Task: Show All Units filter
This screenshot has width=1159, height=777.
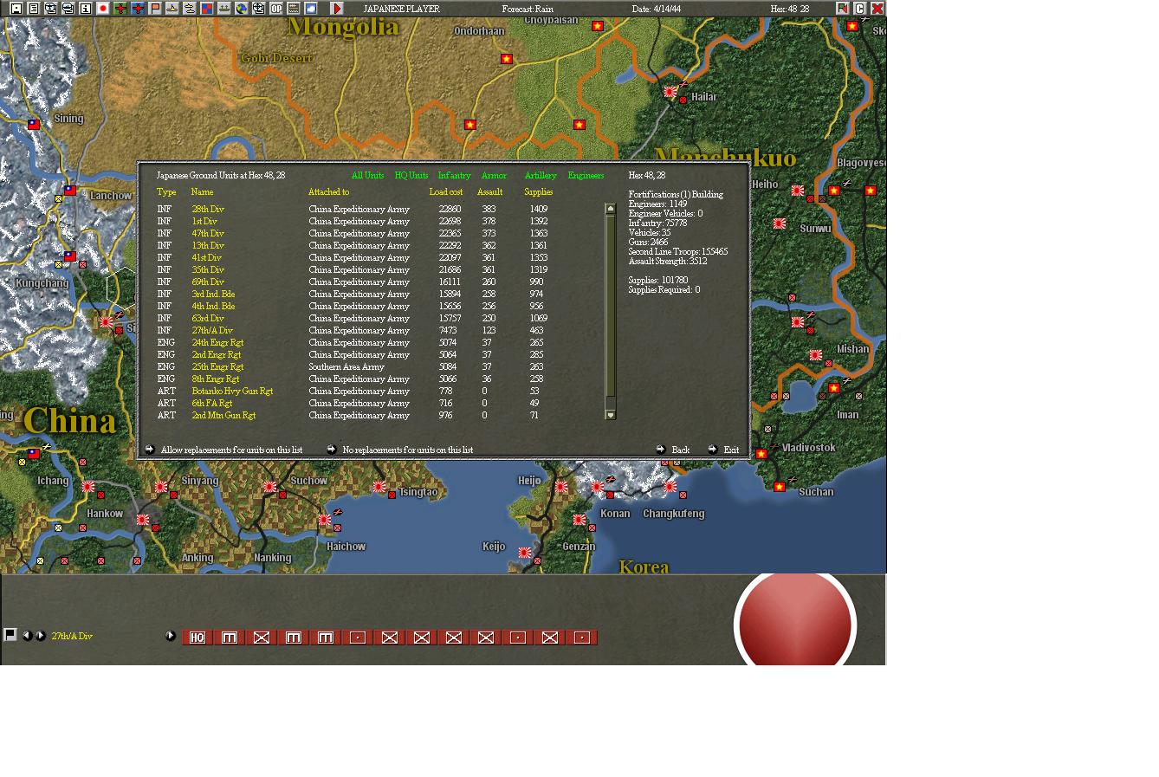Action: click(x=367, y=176)
